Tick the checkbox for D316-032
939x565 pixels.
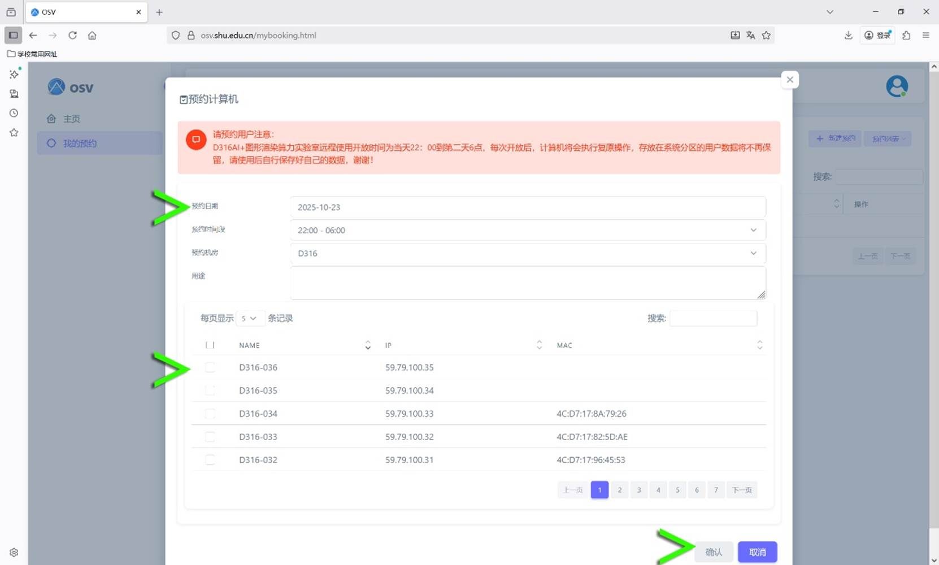pyautogui.click(x=210, y=460)
